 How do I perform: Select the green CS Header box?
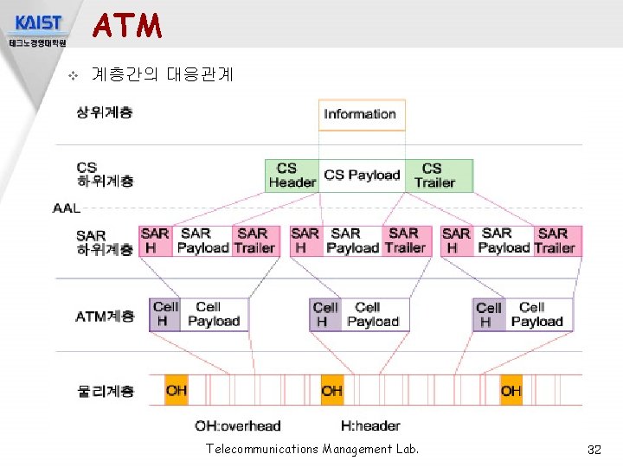tap(292, 176)
